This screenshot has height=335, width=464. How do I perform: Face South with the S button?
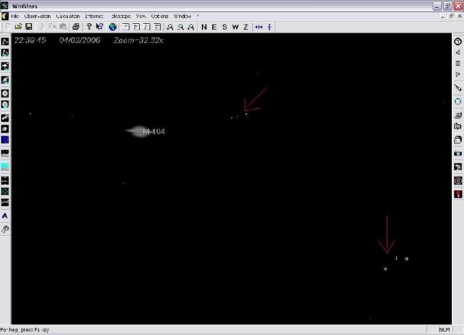pos(225,27)
